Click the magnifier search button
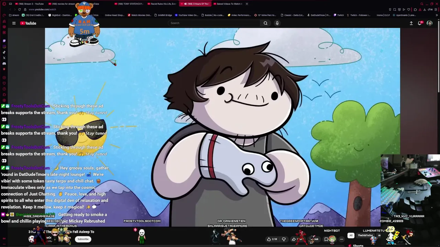440x247 pixels. [x=265, y=23]
